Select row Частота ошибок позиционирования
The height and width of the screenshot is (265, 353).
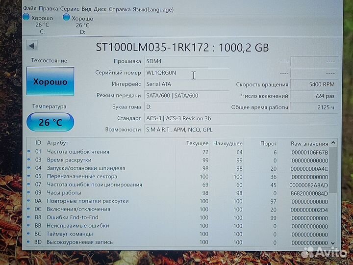pos(178,185)
